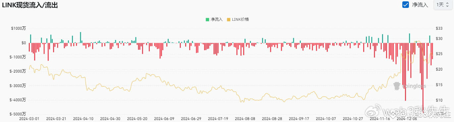Toggle the 净流入 checkbox at top right
The width and height of the screenshot is (454, 122).
(x=405, y=5)
